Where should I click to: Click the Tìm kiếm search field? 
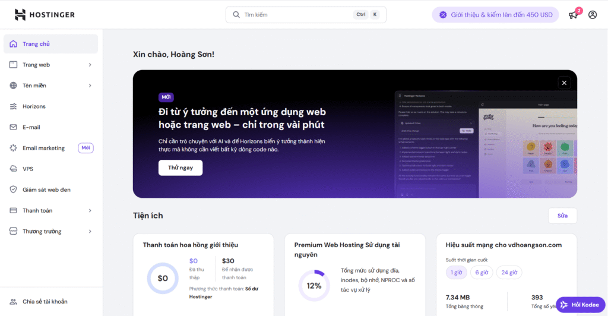pyautogui.click(x=297, y=15)
